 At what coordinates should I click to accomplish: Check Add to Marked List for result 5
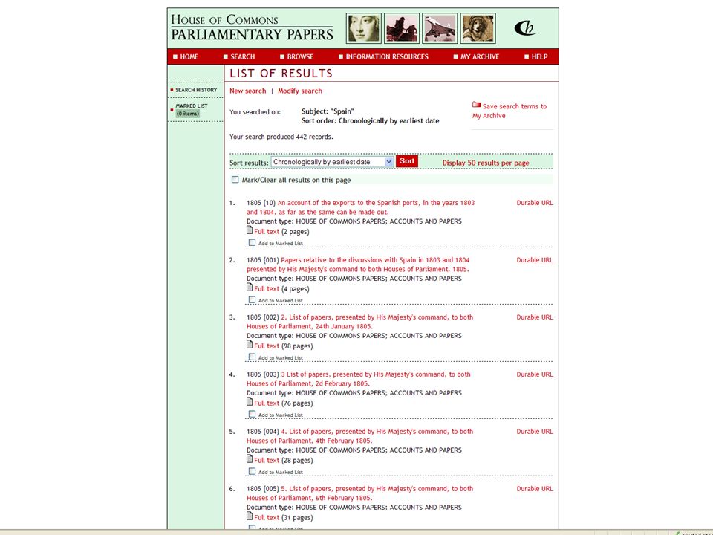coord(252,472)
